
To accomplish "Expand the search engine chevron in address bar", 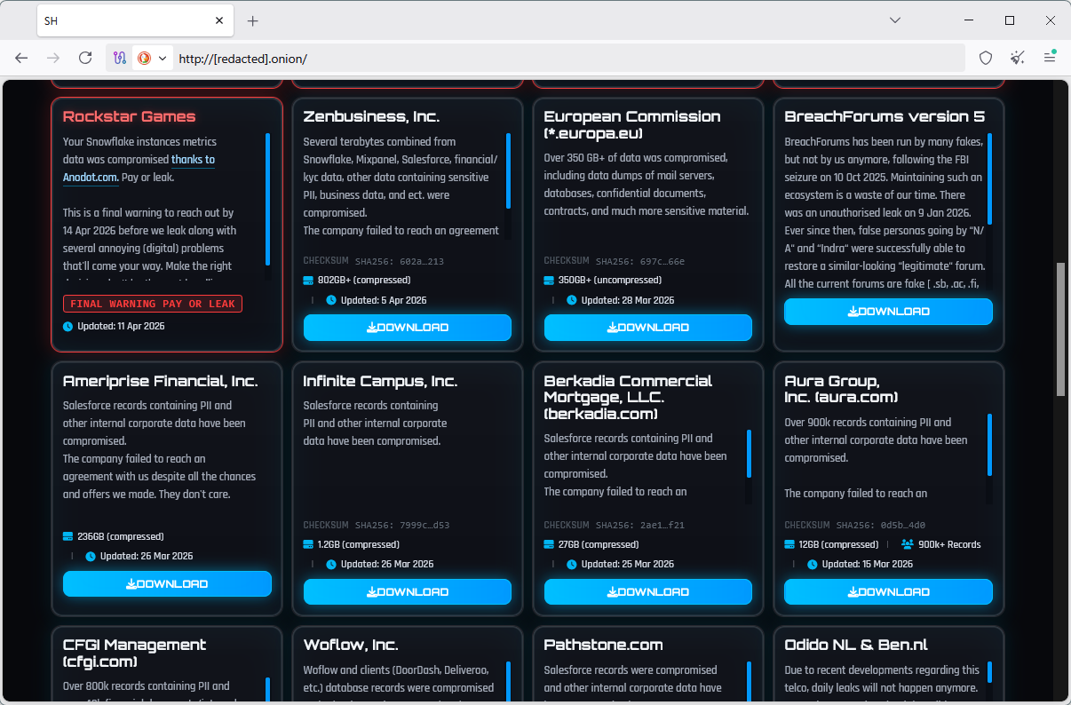I will pyautogui.click(x=162, y=58).
